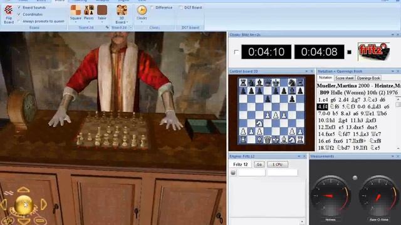Open Board 2d group dialog launcher
Image resolution: width=401 pixels, height=225 pixels.
(x=107, y=27)
